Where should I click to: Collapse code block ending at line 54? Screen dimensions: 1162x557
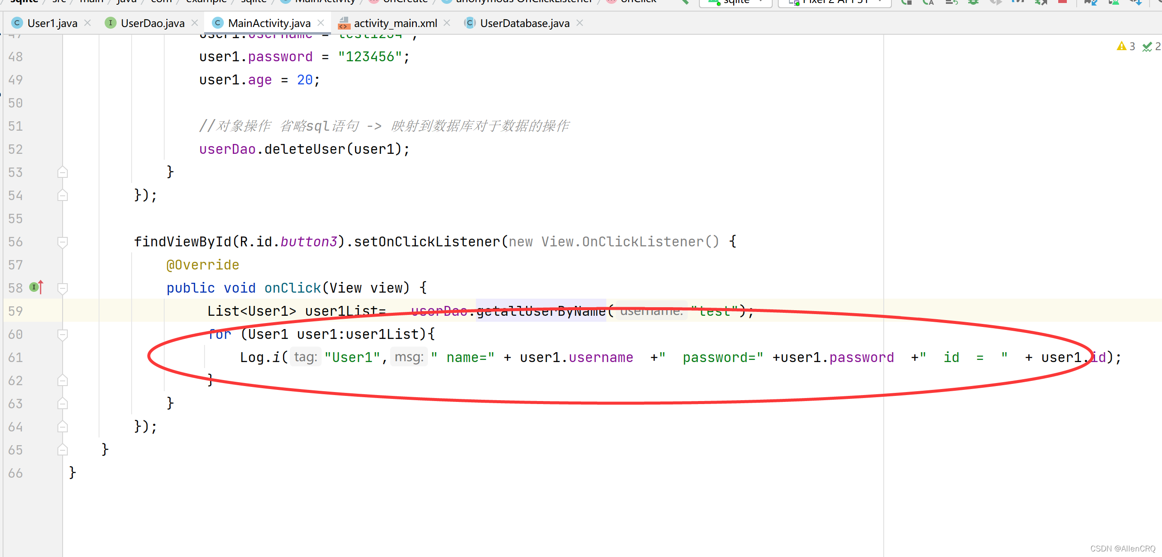63,195
